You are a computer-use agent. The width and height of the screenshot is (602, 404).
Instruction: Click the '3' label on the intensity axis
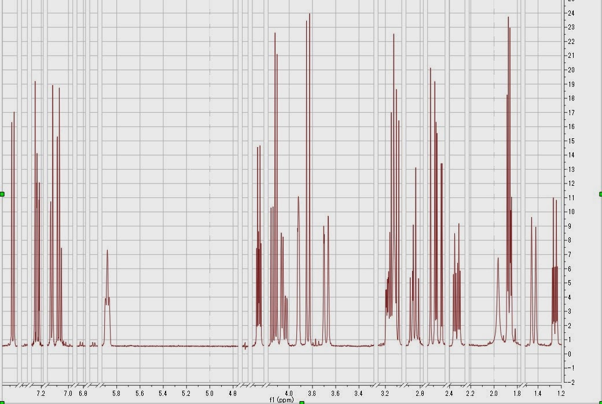click(x=570, y=311)
